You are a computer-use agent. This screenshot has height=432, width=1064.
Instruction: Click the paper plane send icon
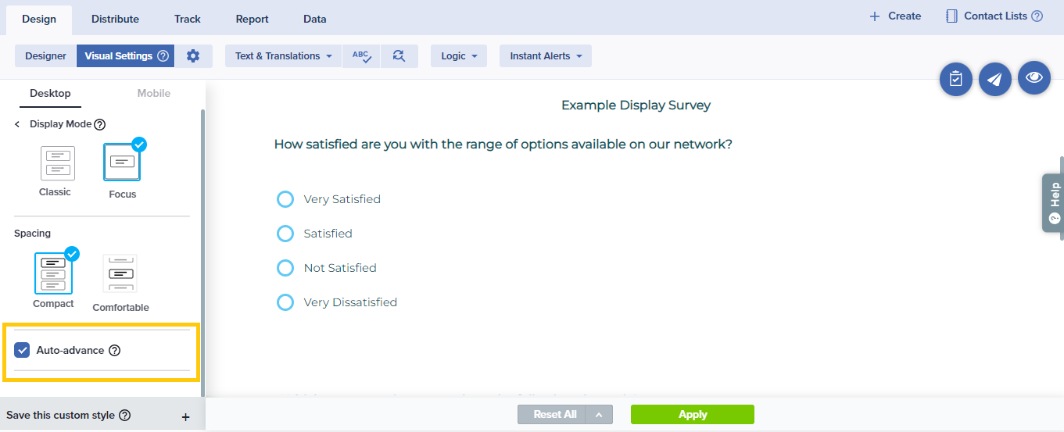994,79
